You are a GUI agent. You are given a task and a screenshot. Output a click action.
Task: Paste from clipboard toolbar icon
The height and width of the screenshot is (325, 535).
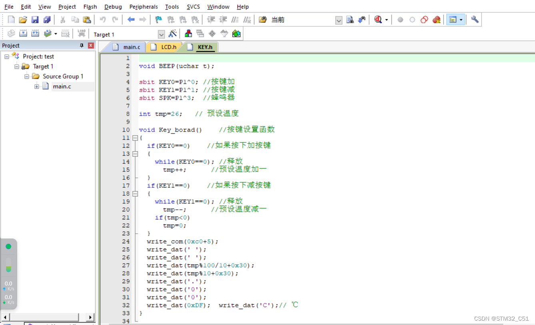click(87, 20)
